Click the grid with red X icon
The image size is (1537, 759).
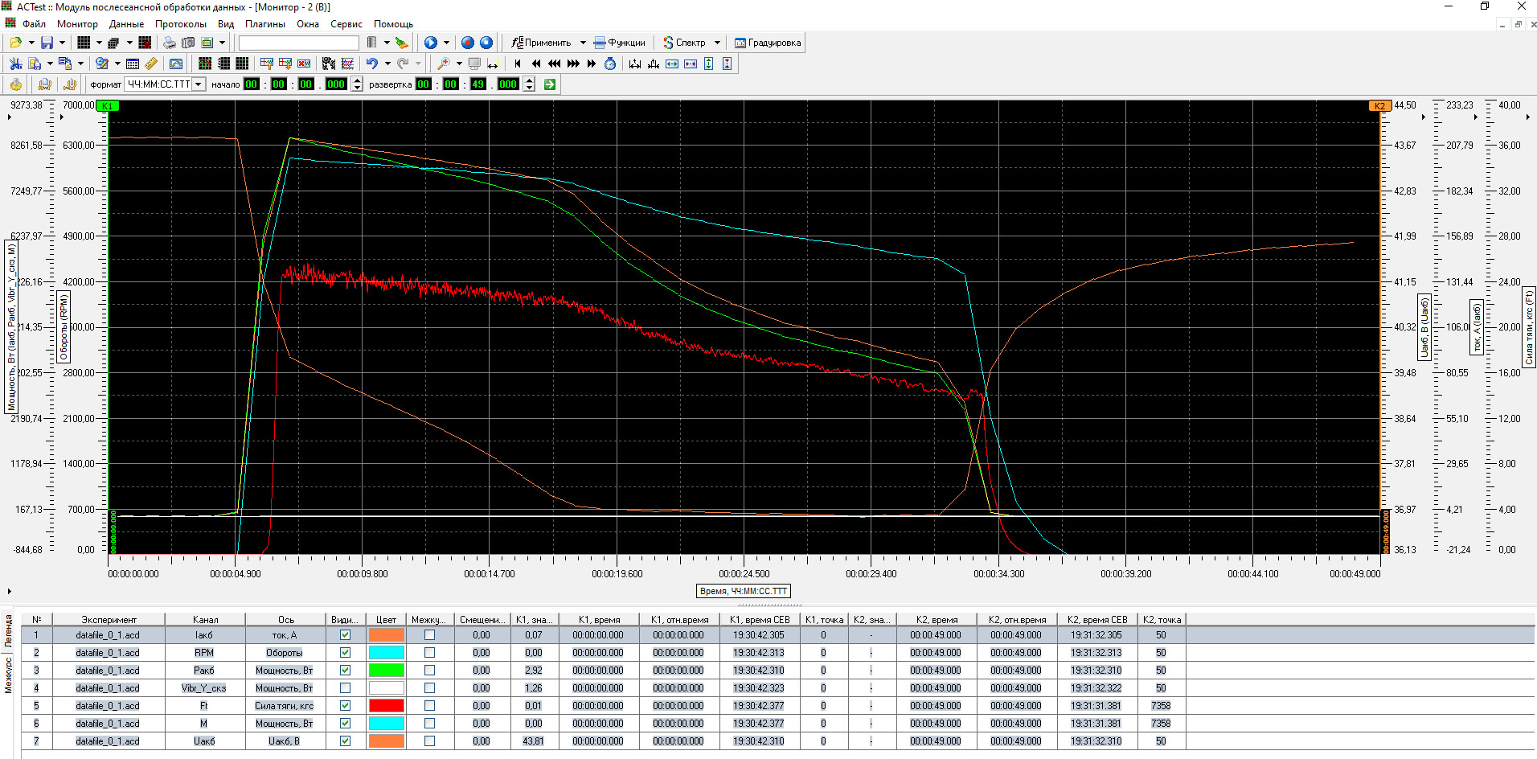145,43
